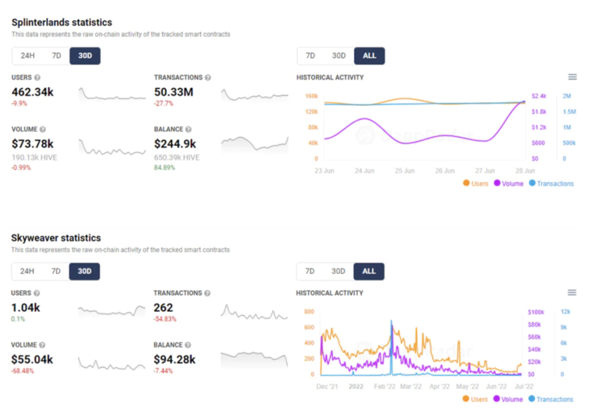Click Splinterlands BALANCE help icon
This screenshot has height=415, width=591.
pyautogui.click(x=189, y=129)
